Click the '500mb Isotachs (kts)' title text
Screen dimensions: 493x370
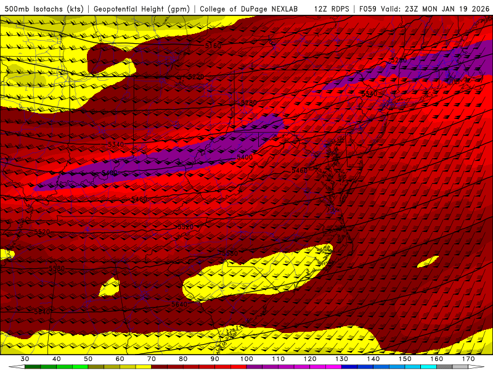pyautogui.click(x=44, y=9)
